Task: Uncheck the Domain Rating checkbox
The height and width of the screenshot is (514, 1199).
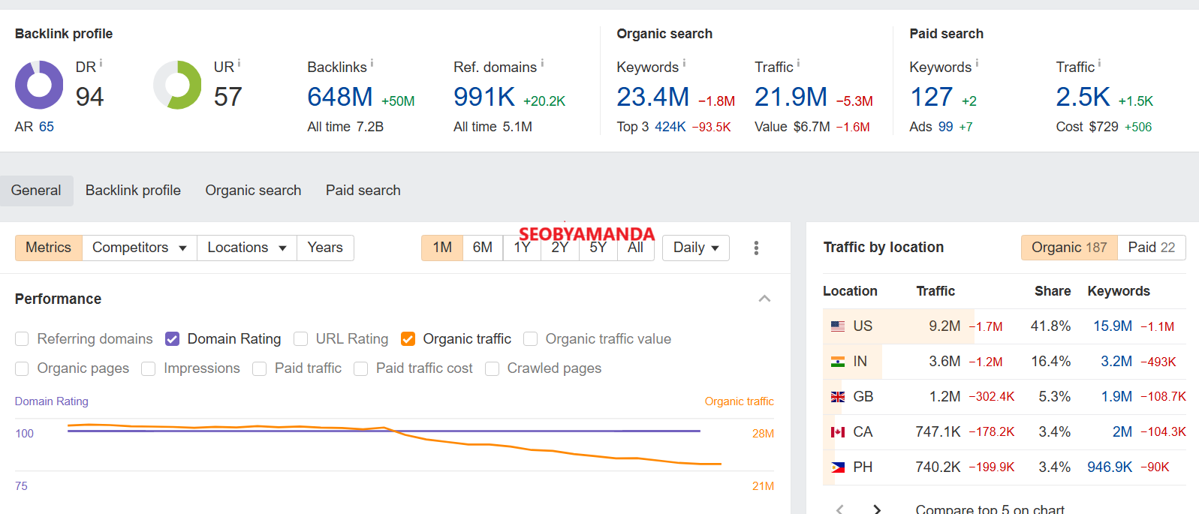Action: click(x=173, y=339)
